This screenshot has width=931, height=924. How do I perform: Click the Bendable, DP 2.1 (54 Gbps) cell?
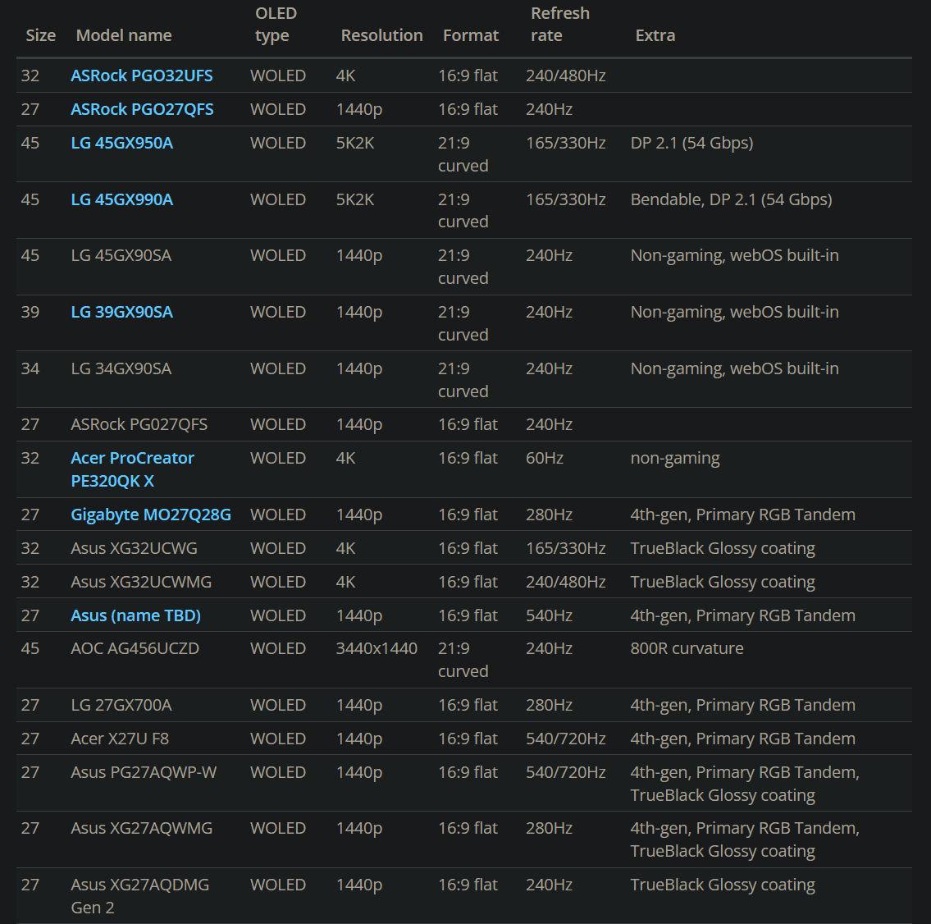(x=731, y=199)
